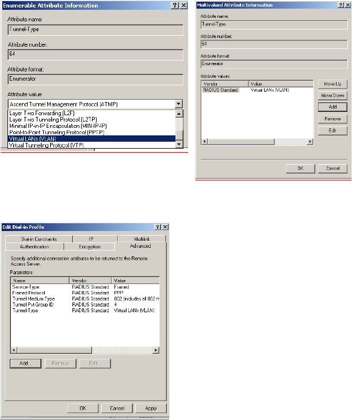Click right scroll arrow in Parameters list

(x=156, y=350)
